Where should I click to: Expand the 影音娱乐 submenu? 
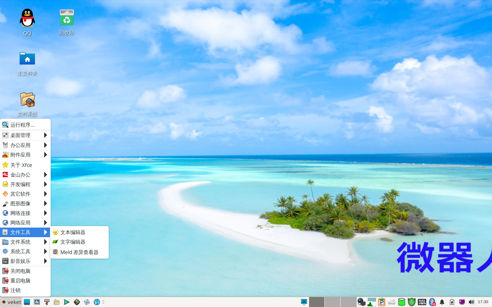(x=25, y=261)
